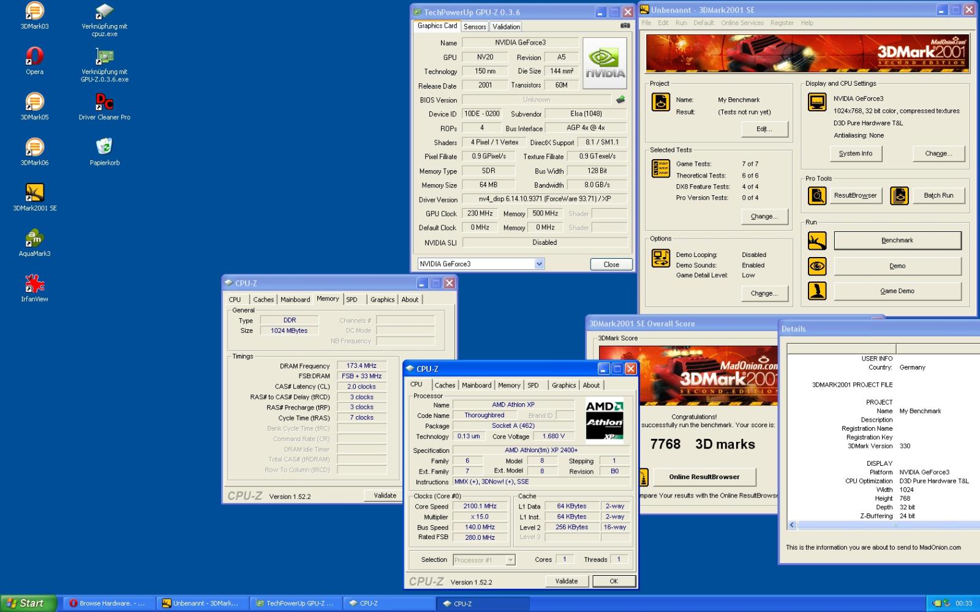Image resolution: width=980 pixels, height=612 pixels.
Task: Open Graphics tab in CPU-Z Memory window
Action: tap(382, 299)
